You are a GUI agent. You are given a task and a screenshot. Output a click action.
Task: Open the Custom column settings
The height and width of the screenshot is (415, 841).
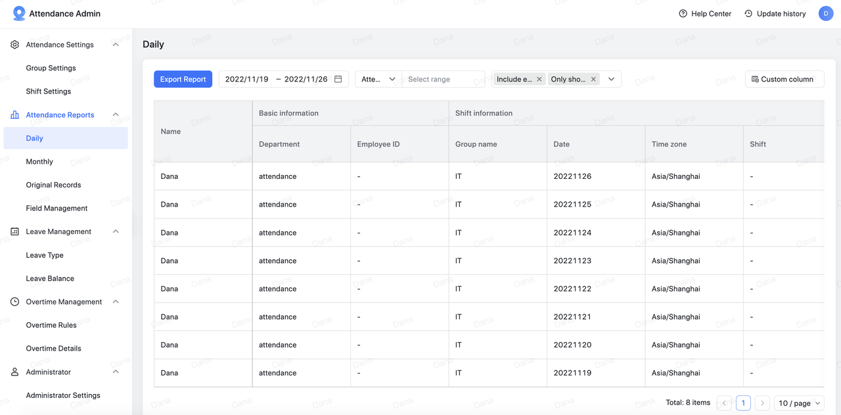pos(784,79)
